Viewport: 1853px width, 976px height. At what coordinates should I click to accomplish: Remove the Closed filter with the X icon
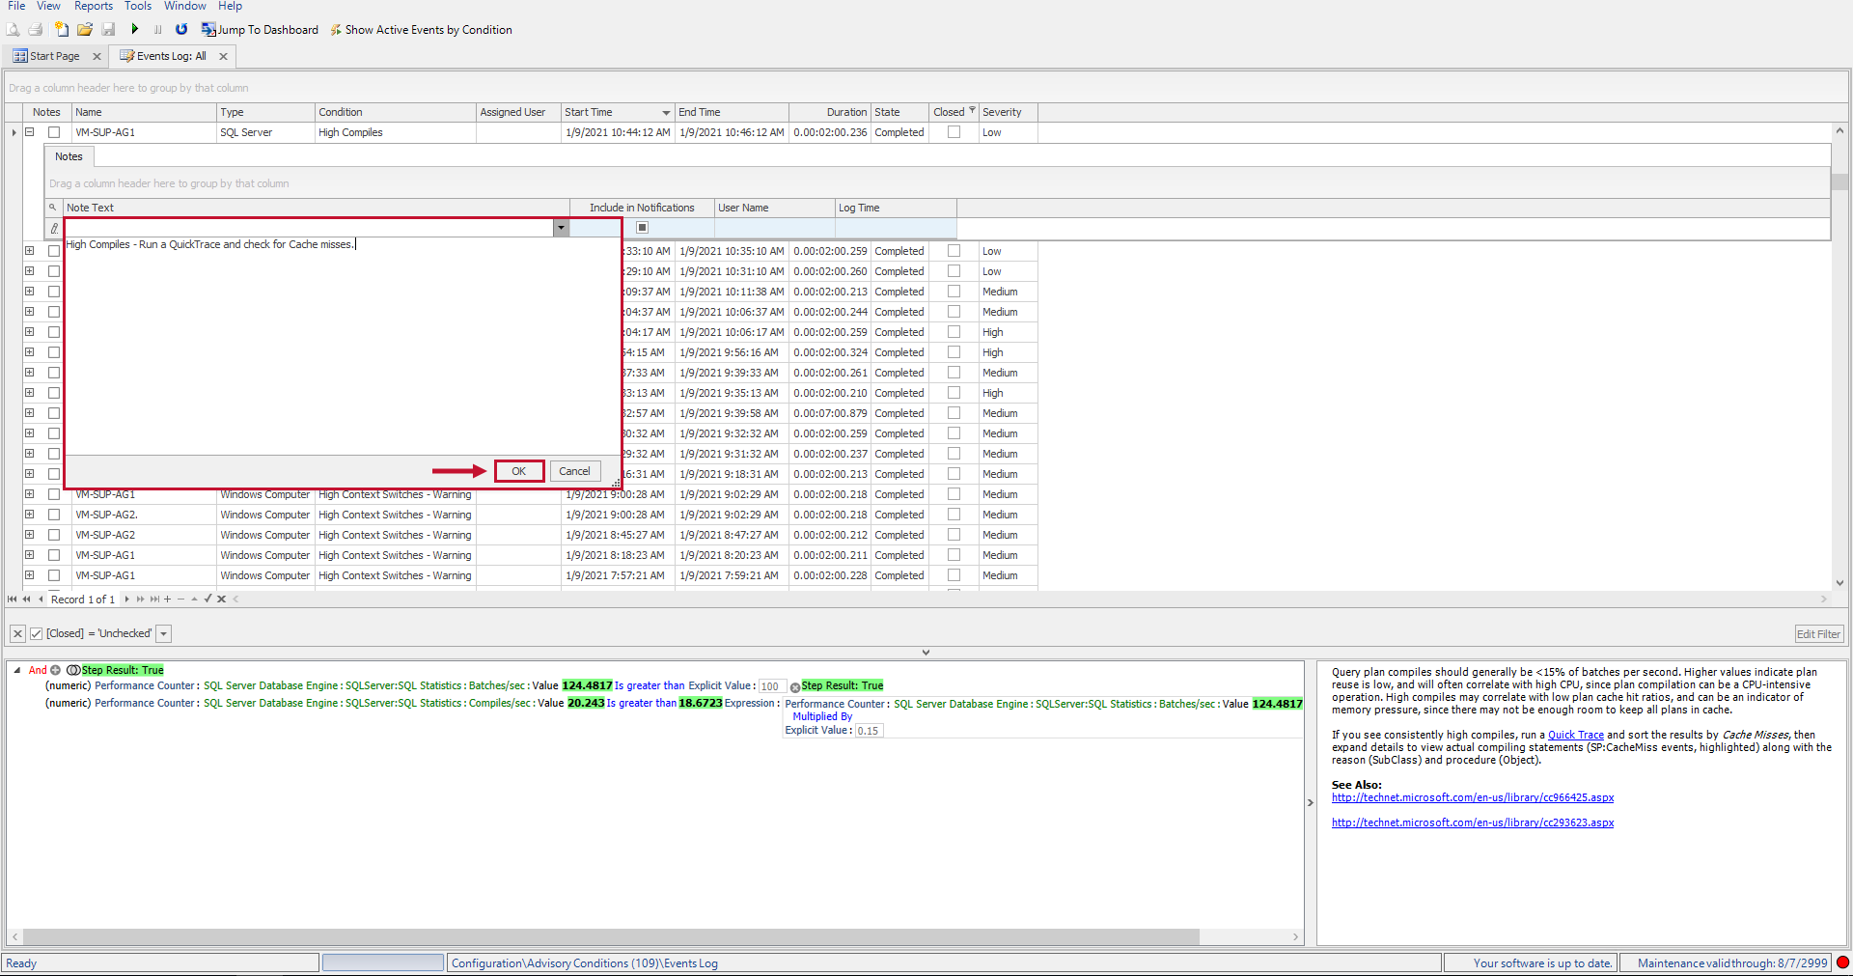click(17, 633)
